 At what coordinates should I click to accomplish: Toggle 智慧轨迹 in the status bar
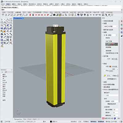(x=101, y=121)
